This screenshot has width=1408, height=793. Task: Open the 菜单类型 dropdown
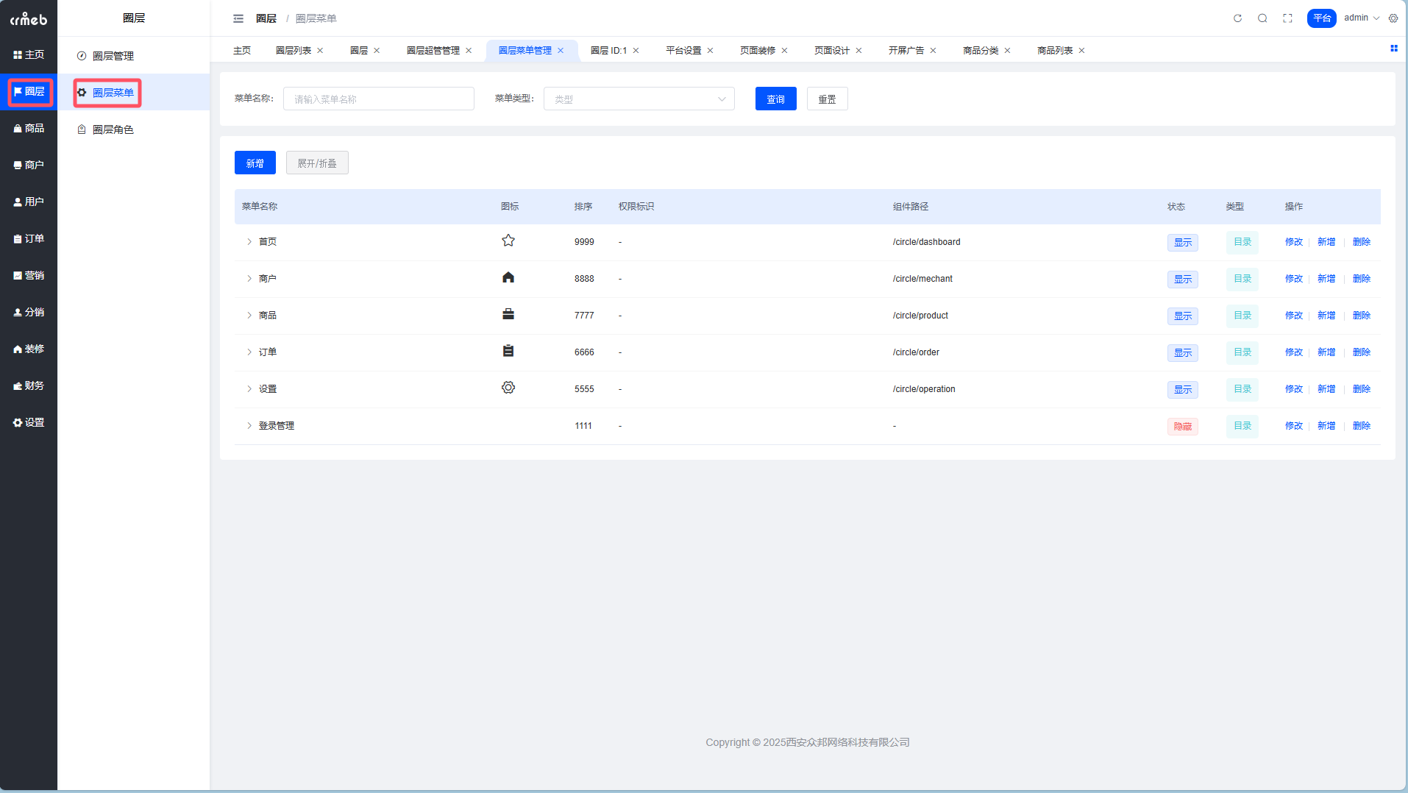click(639, 99)
